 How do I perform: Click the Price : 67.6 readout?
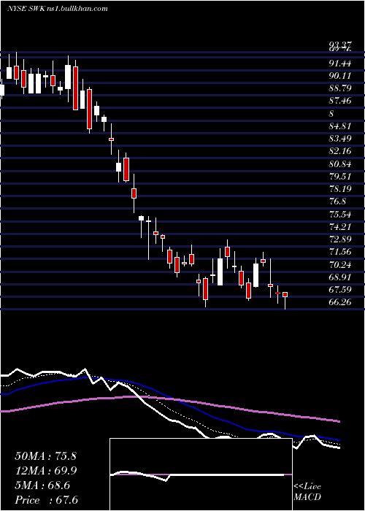(x=46, y=500)
